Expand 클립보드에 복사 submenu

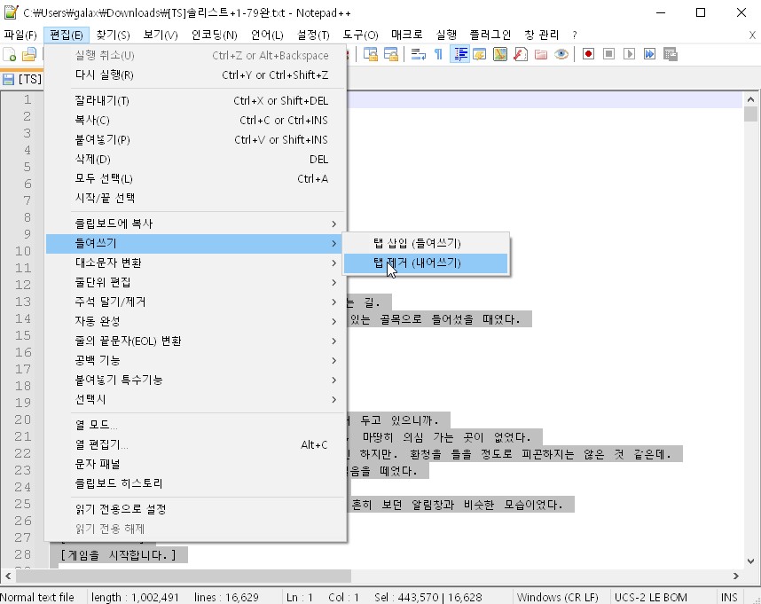point(195,224)
